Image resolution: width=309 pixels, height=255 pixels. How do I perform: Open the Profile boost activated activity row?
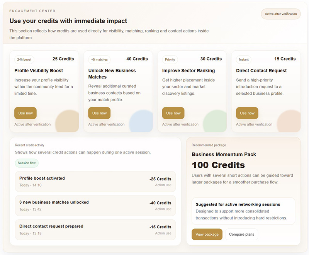click(95, 182)
